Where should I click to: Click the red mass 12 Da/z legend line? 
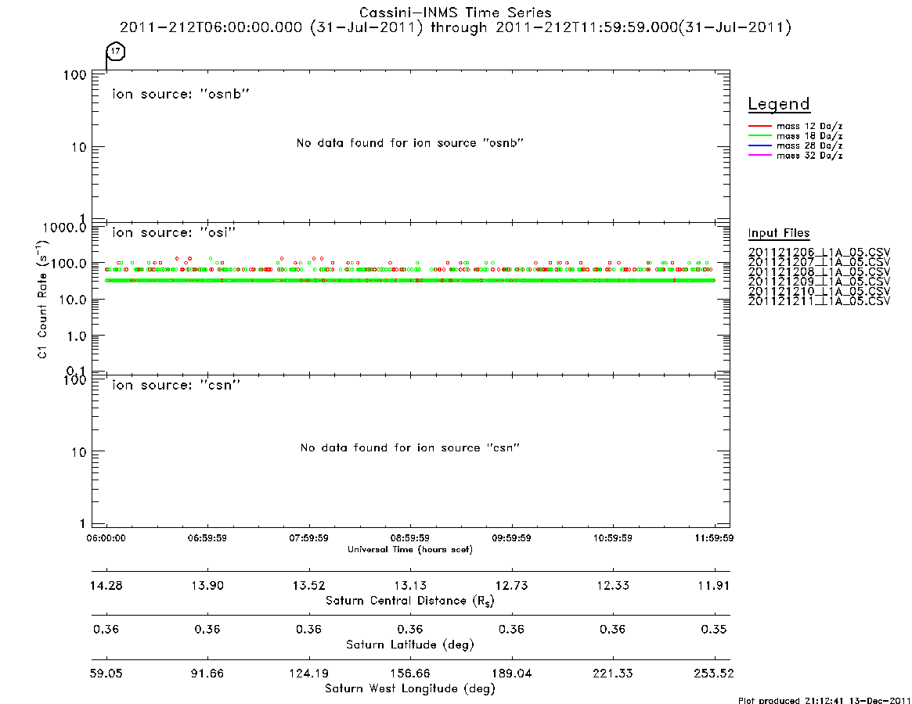pos(760,126)
